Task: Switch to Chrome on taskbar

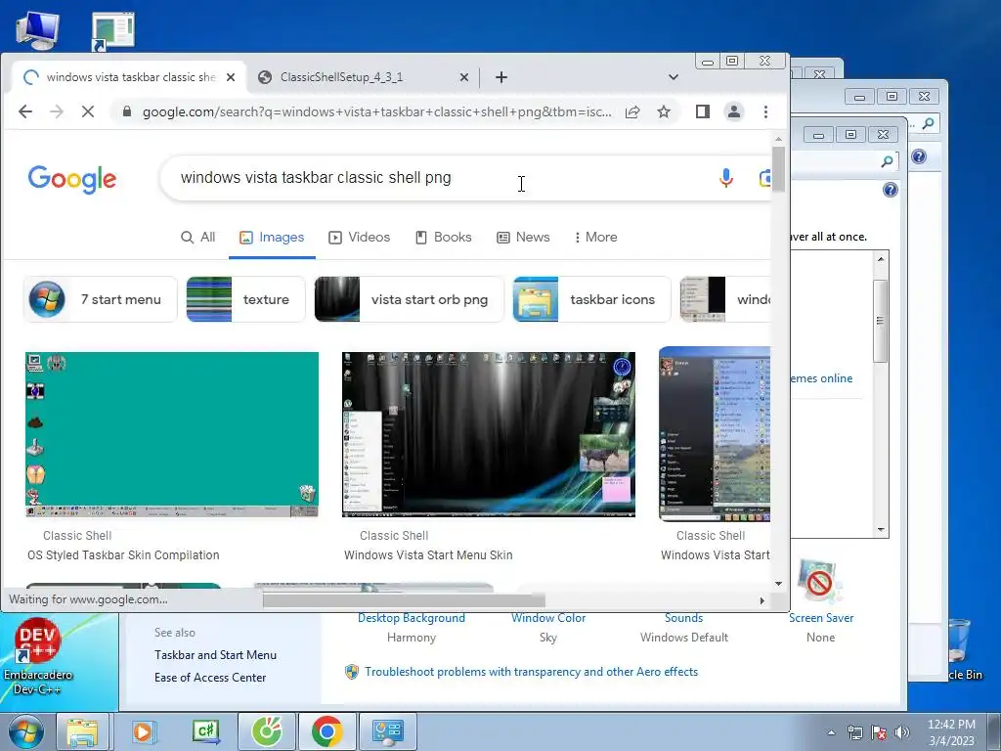Action: point(326,731)
